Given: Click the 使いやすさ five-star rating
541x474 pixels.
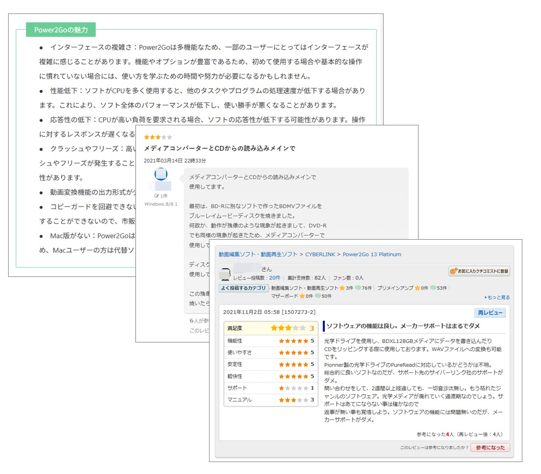Looking at the screenshot, I should [x=293, y=353].
